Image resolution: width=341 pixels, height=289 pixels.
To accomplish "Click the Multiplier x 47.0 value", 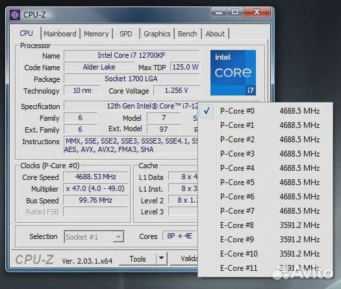I will [x=95, y=188].
